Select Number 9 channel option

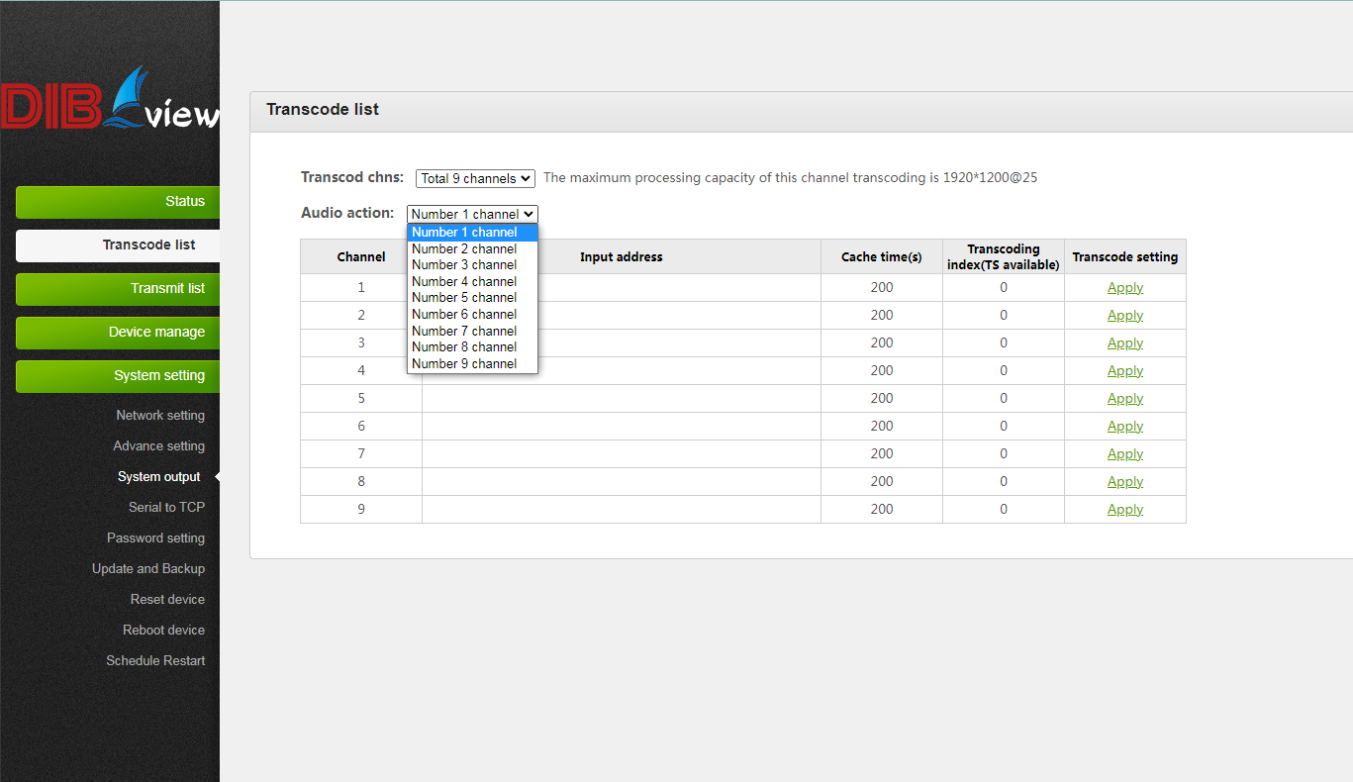pos(464,364)
